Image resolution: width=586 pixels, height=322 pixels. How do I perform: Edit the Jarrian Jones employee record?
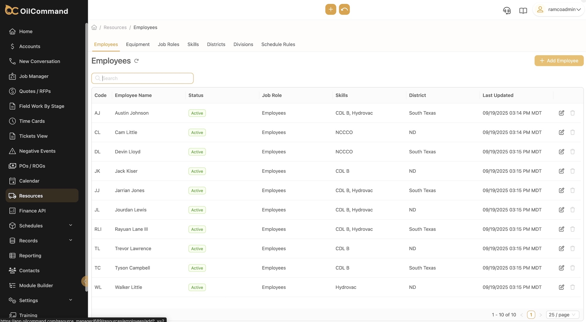[561, 190]
